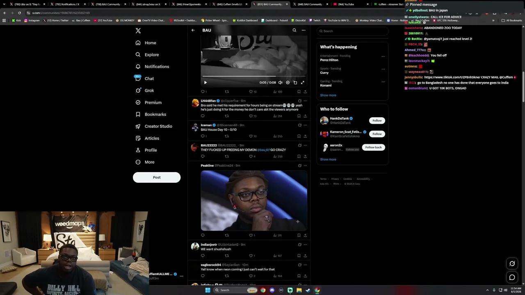Open more menu for Perez Hilton trend
The width and height of the screenshot is (525, 295).
(383, 56)
